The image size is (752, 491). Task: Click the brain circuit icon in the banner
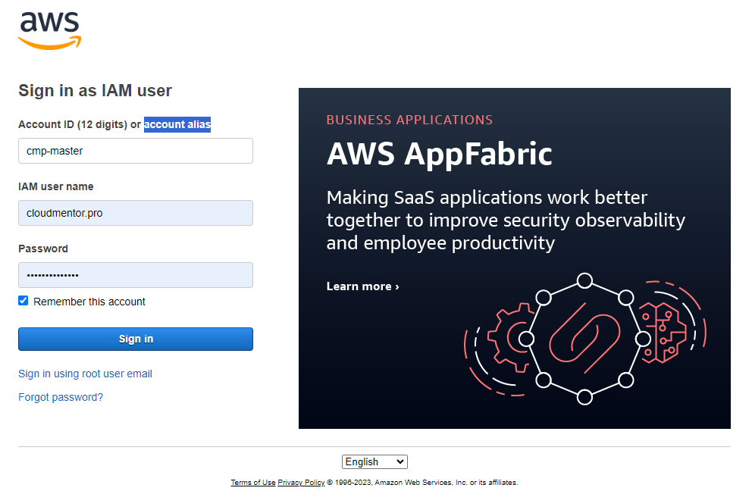click(660, 330)
